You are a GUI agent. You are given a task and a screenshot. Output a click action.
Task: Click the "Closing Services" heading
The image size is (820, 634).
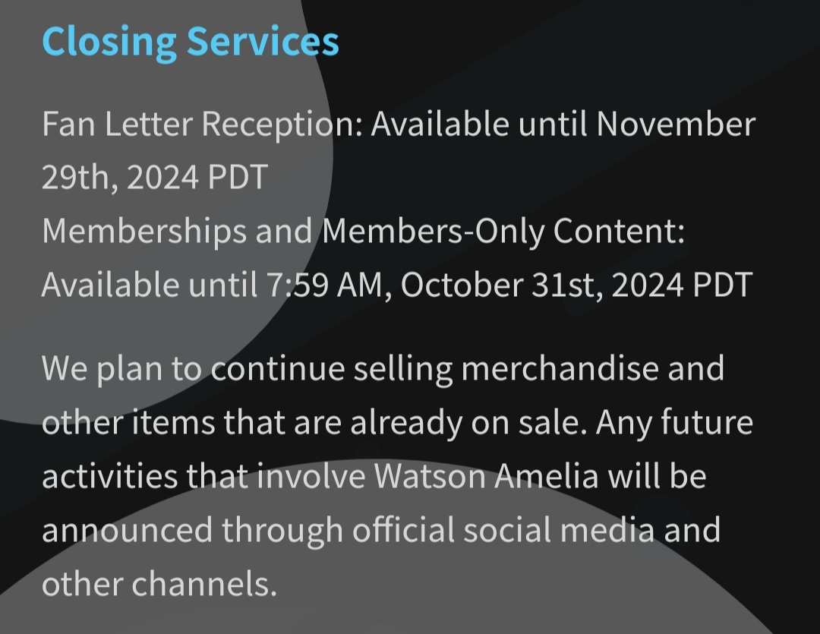click(x=191, y=42)
